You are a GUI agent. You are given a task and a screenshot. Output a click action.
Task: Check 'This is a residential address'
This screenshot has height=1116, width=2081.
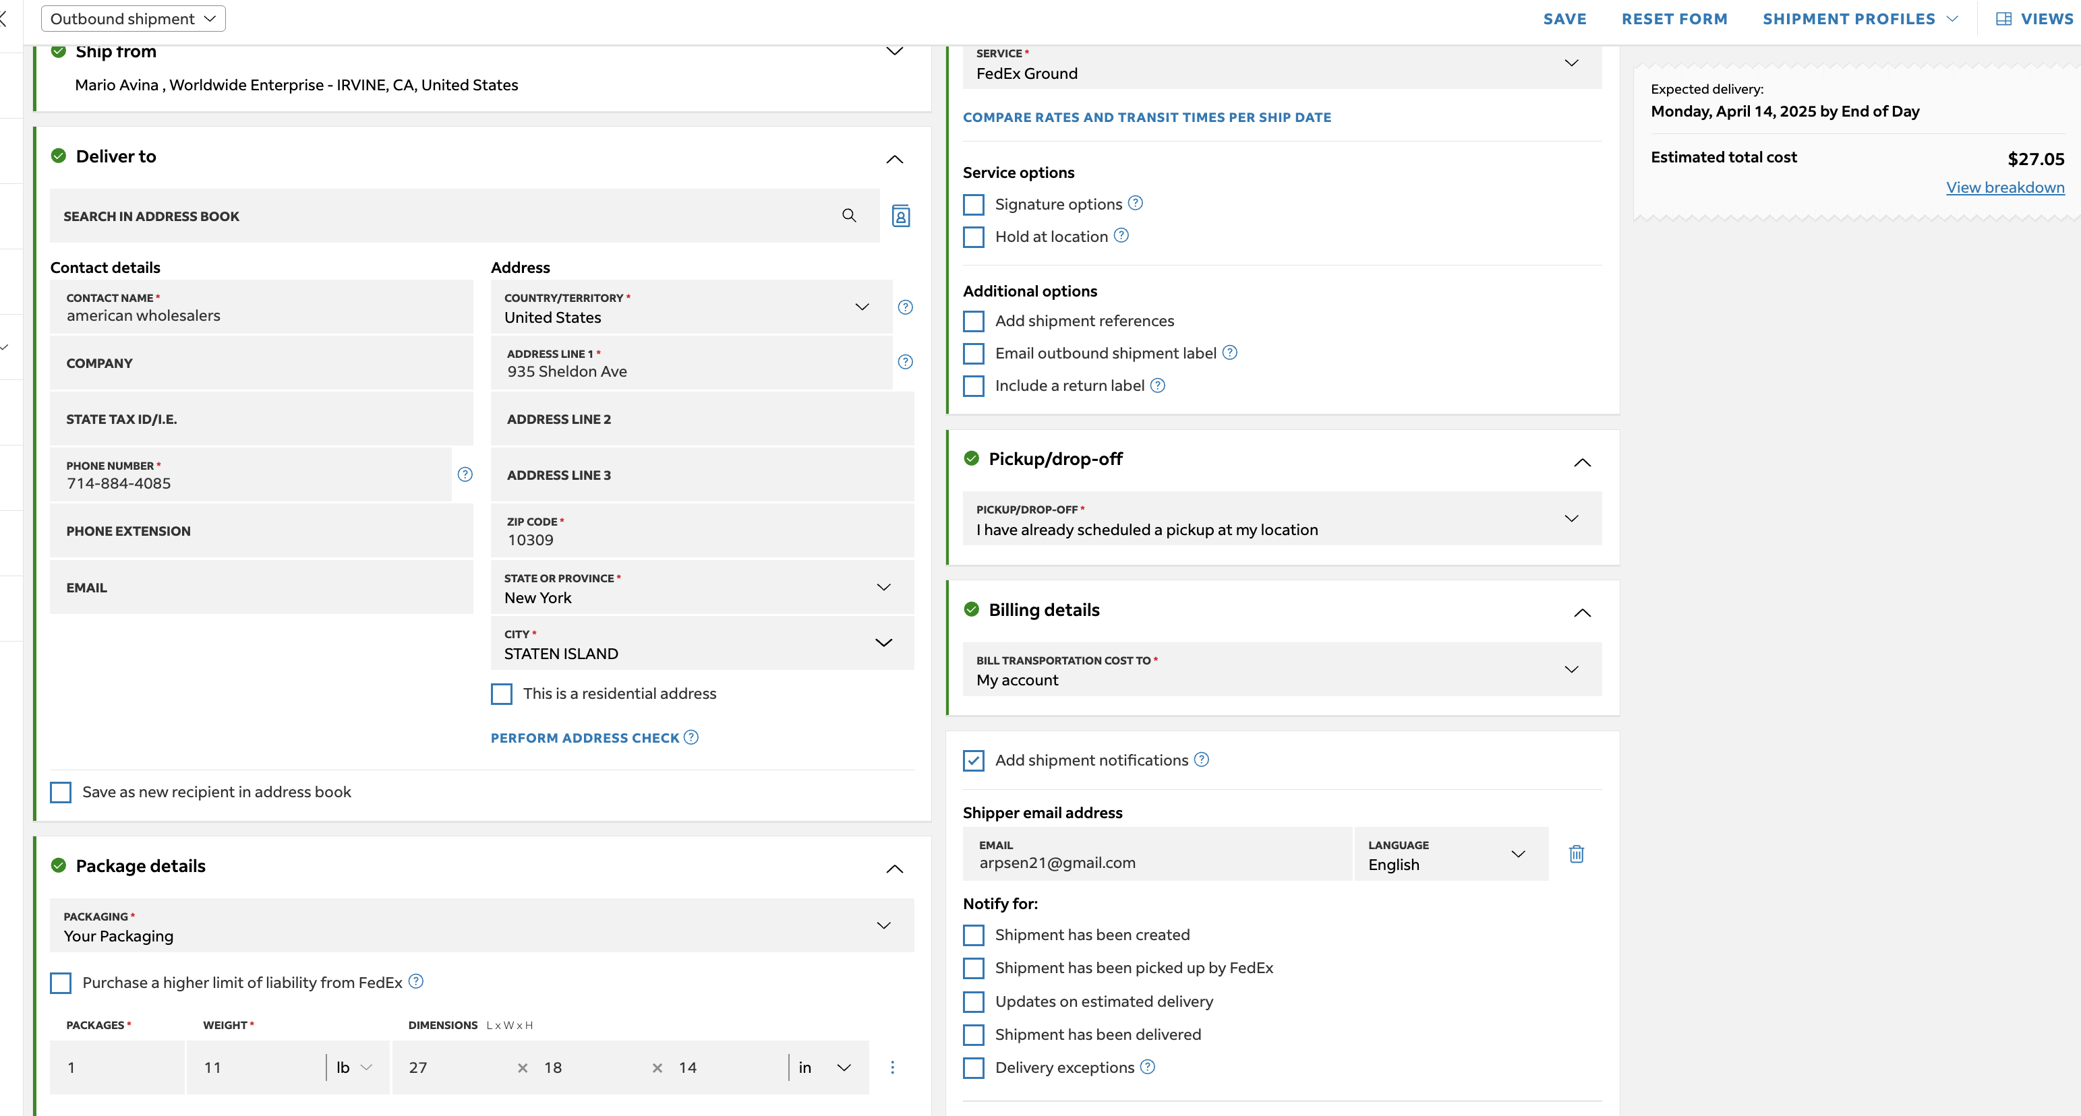click(502, 693)
